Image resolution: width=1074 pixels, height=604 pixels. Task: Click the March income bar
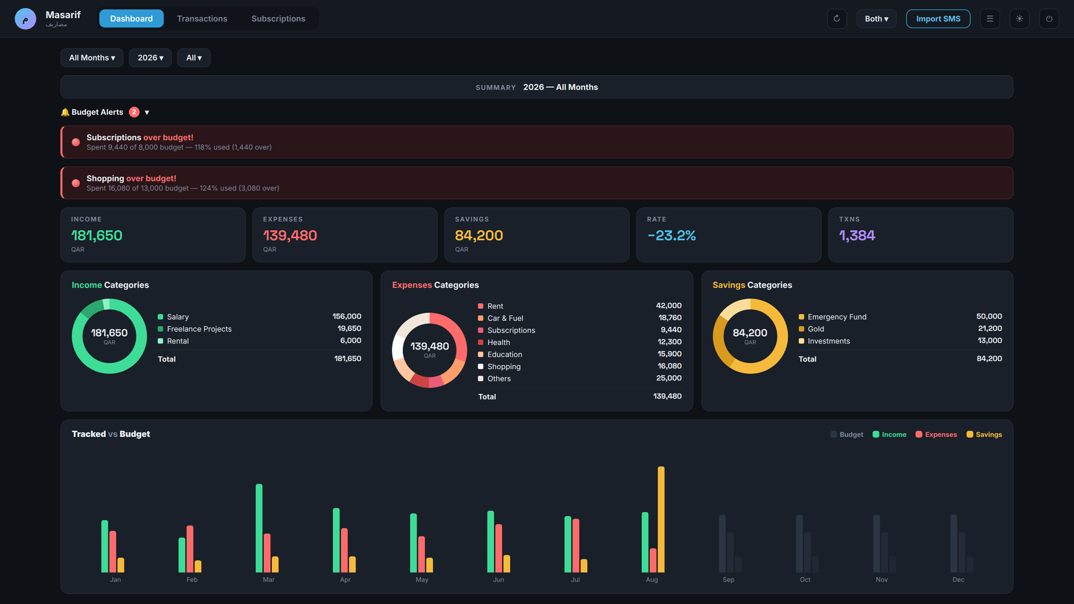(259, 528)
